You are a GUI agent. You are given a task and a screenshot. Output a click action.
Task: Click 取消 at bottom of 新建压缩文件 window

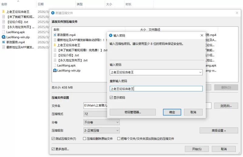(224, 149)
